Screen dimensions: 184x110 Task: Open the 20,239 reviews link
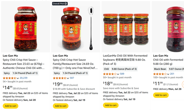[24, 78]
